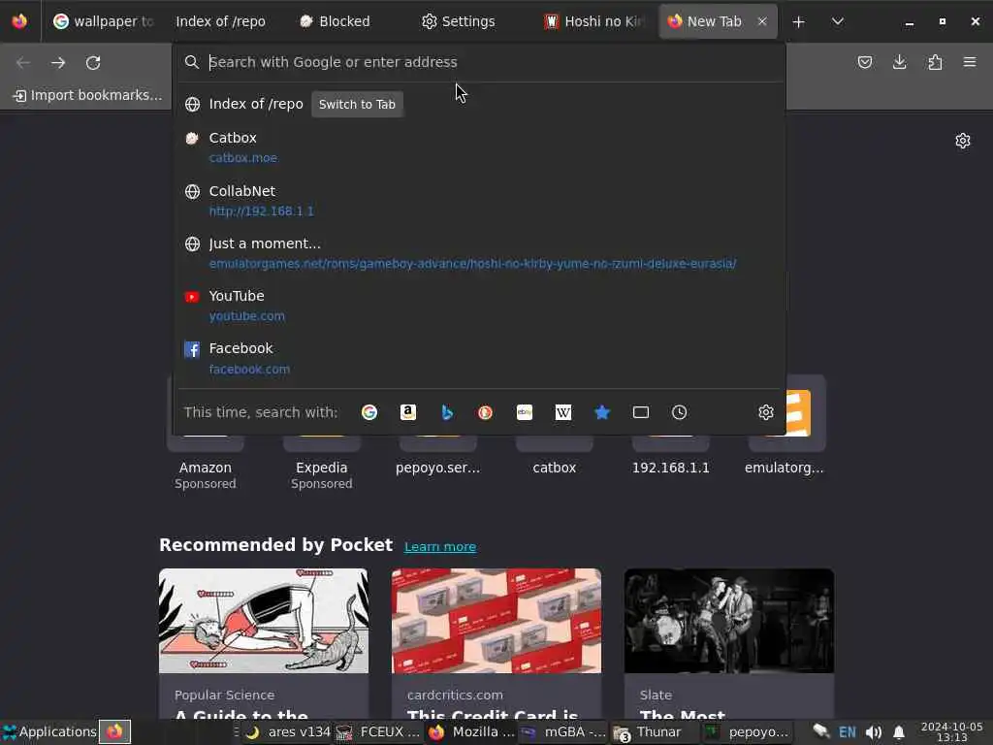Open the Expedia sponsored shortcut
This screenshot has height=745, width=993.
(322, 434)
